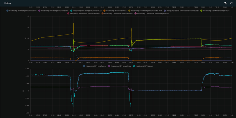Image resolution: width=236 pixels, height=118 pixels.
Task: Toggle Heatpump HP1 power legend item
Action: click(144, 66)
